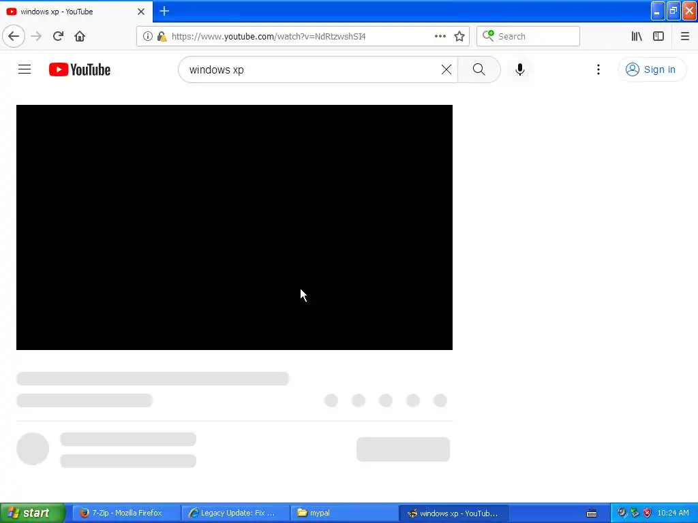This screenshot has width=698, height=523.
Task: Minimize the browser window
Action: coord(658,11)
